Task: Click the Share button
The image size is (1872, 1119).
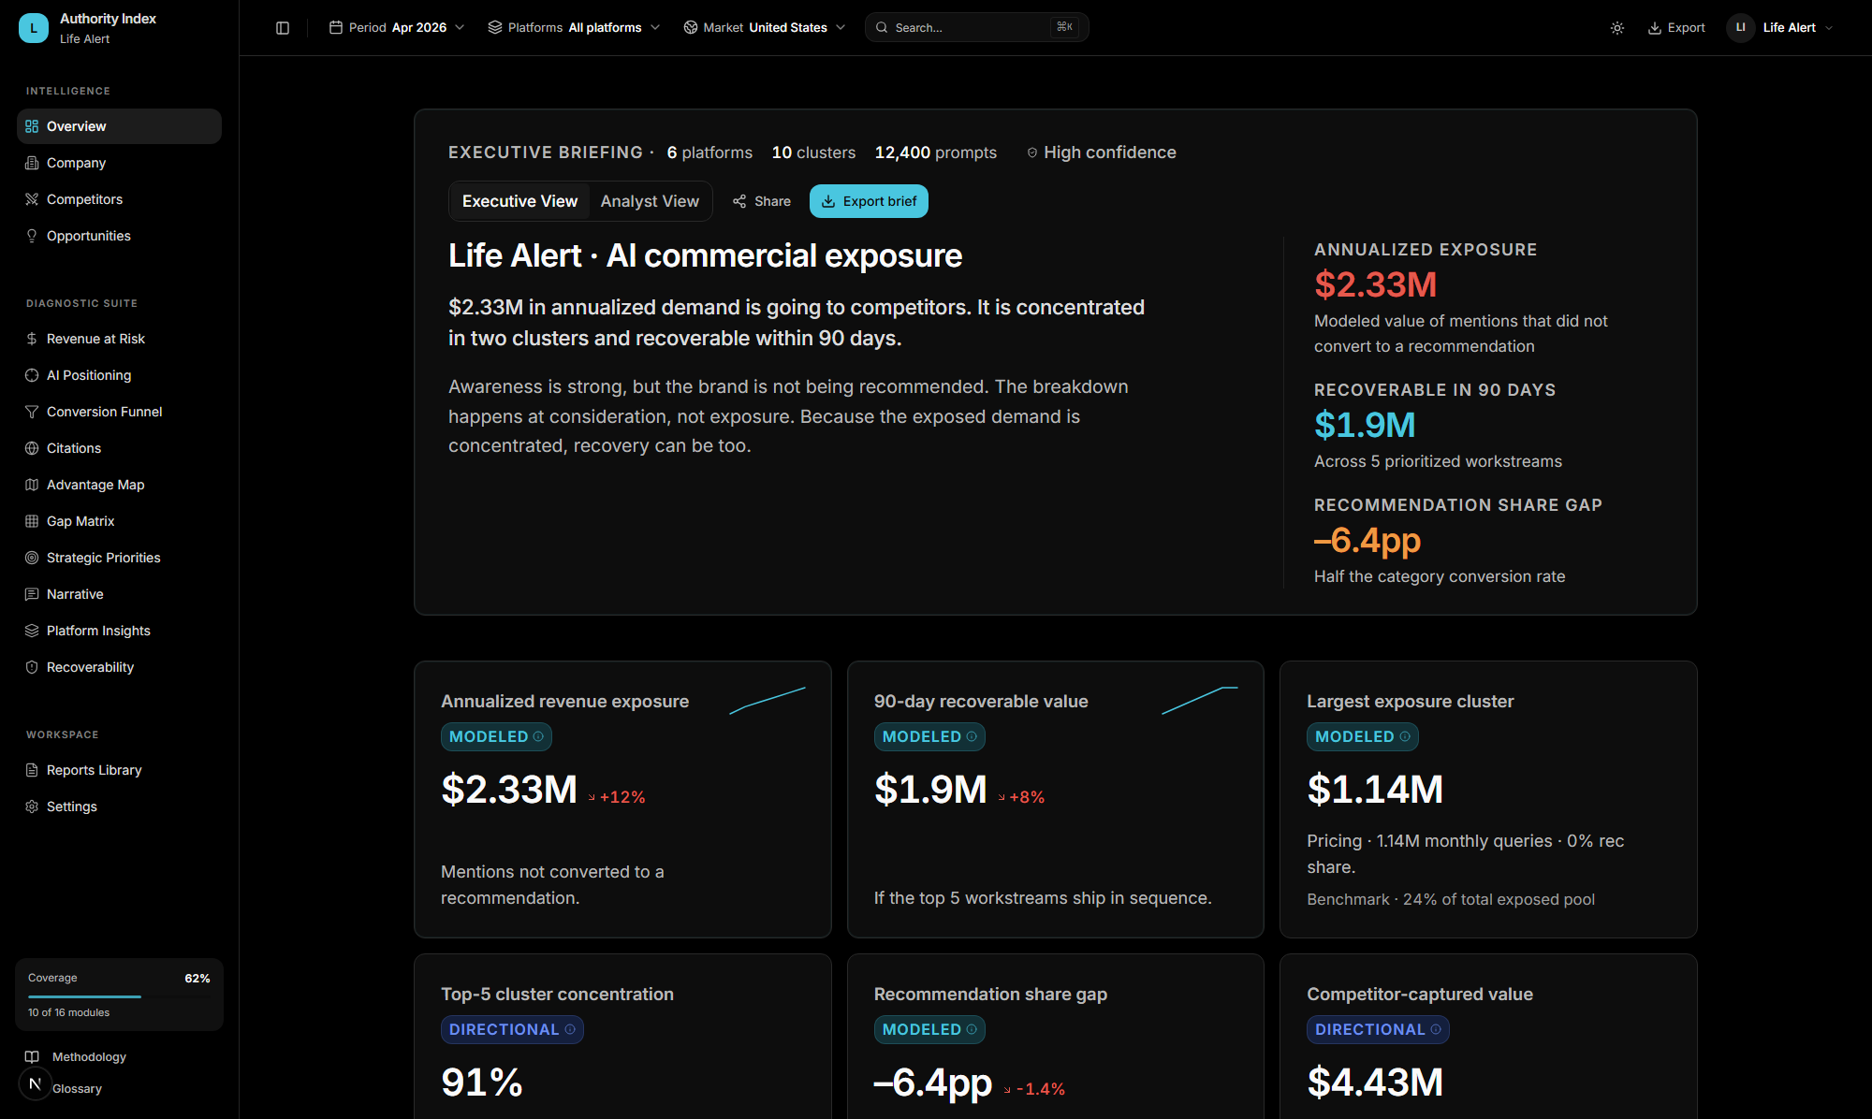Action: pyautogui.click(x=761, y=201)
